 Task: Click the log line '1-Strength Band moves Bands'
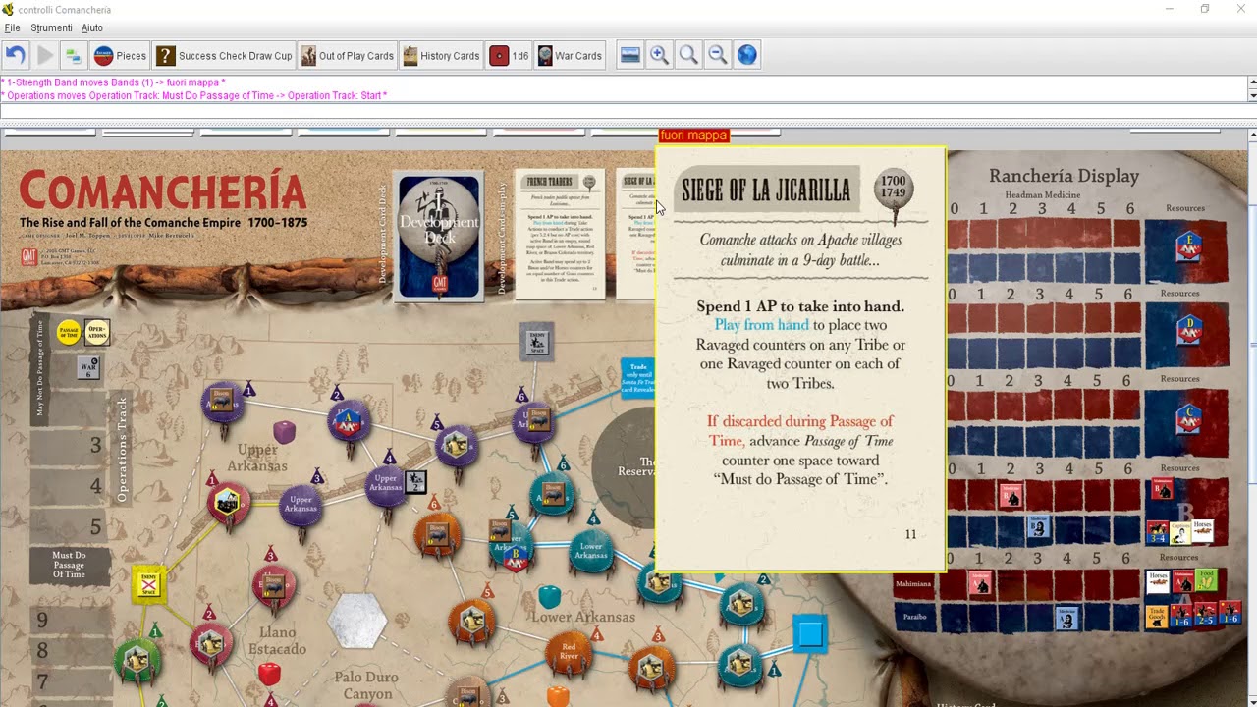114,82
